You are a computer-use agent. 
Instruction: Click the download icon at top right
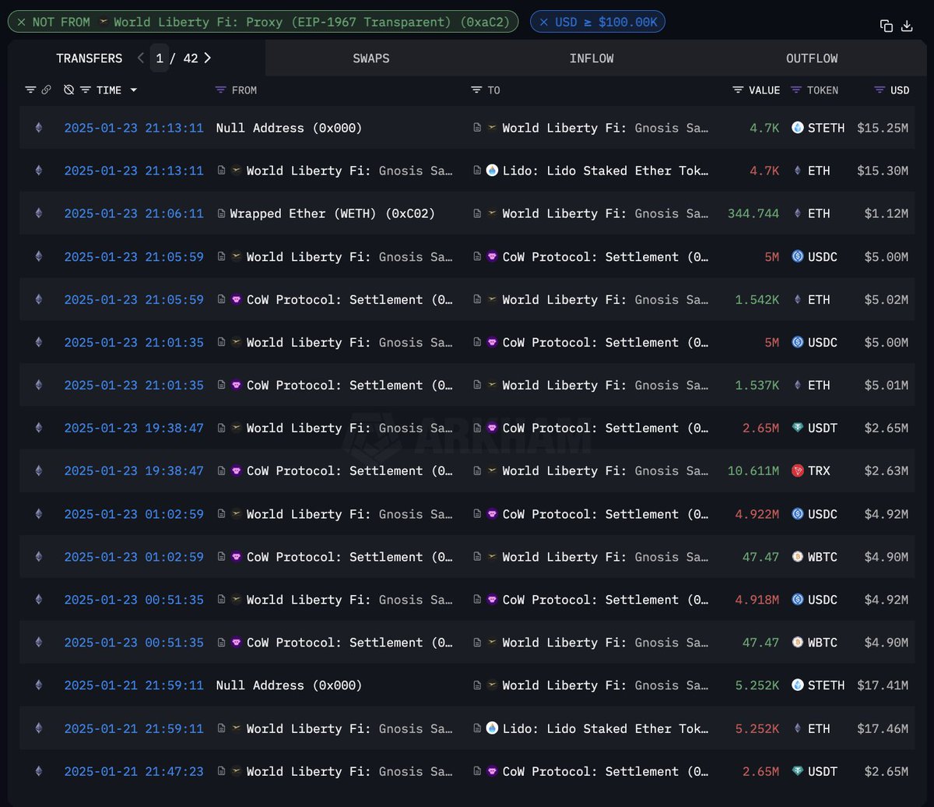click(x=907, y=26)
